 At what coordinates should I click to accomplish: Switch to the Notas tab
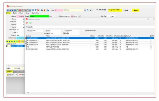[27, 13]
